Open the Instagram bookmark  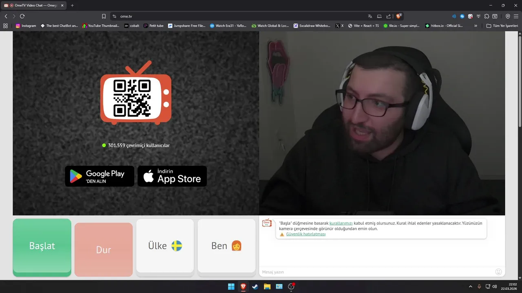pos(26,26)
